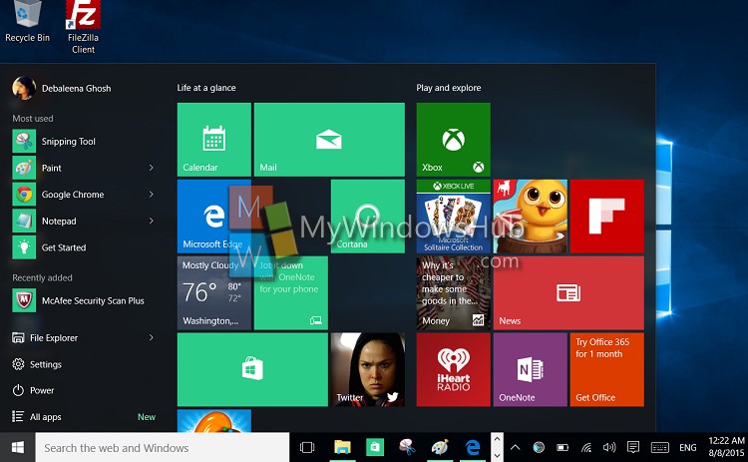Open the volume speaker icon

(x=609, y=448)
